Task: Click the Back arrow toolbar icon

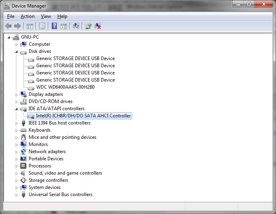Action: coord(8,26)
